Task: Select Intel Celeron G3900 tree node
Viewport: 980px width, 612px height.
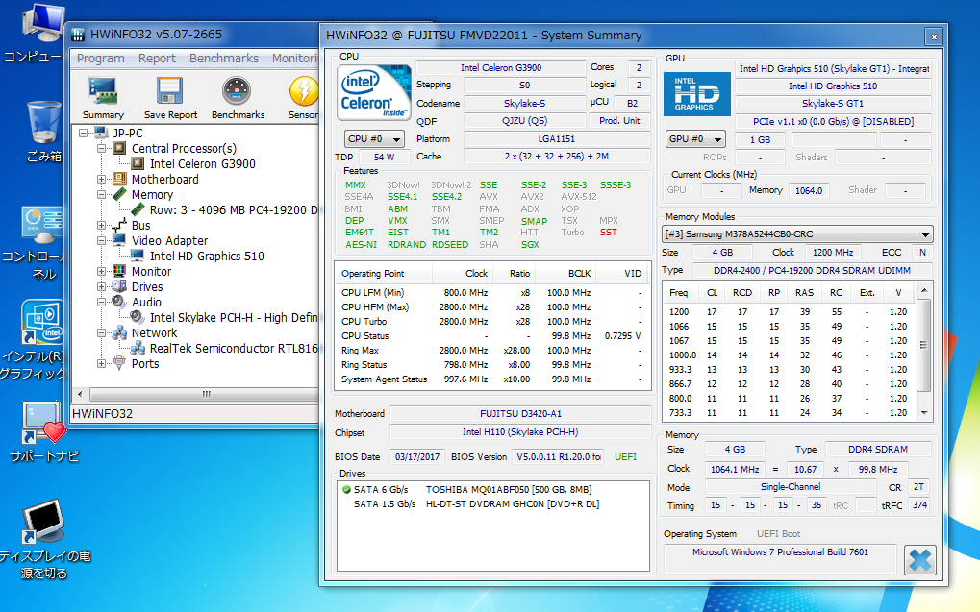Action: click(202, 163)
